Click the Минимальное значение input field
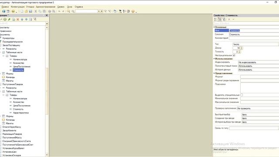This screenshot has height=157, width=279. pos(260,99)
